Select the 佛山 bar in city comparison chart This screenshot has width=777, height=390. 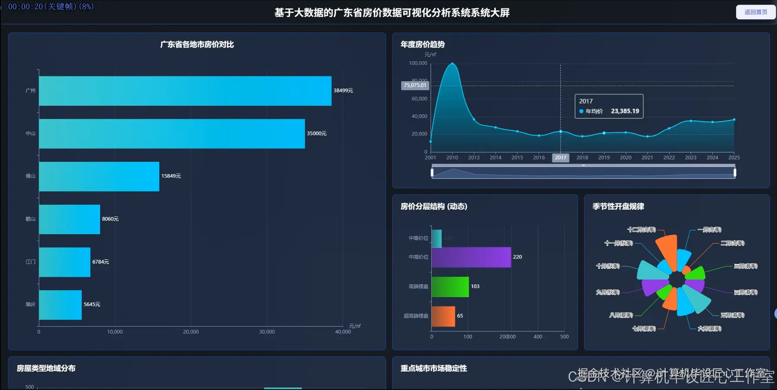pos(99,176)
